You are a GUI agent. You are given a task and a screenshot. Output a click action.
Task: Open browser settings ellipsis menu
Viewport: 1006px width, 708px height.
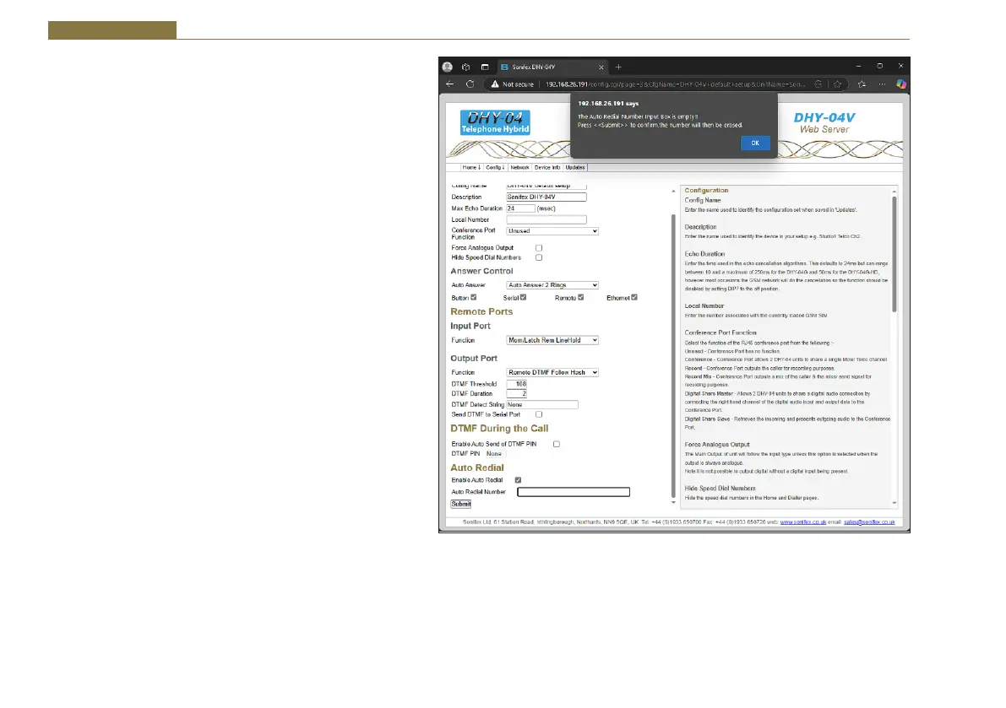pos(882,84)
